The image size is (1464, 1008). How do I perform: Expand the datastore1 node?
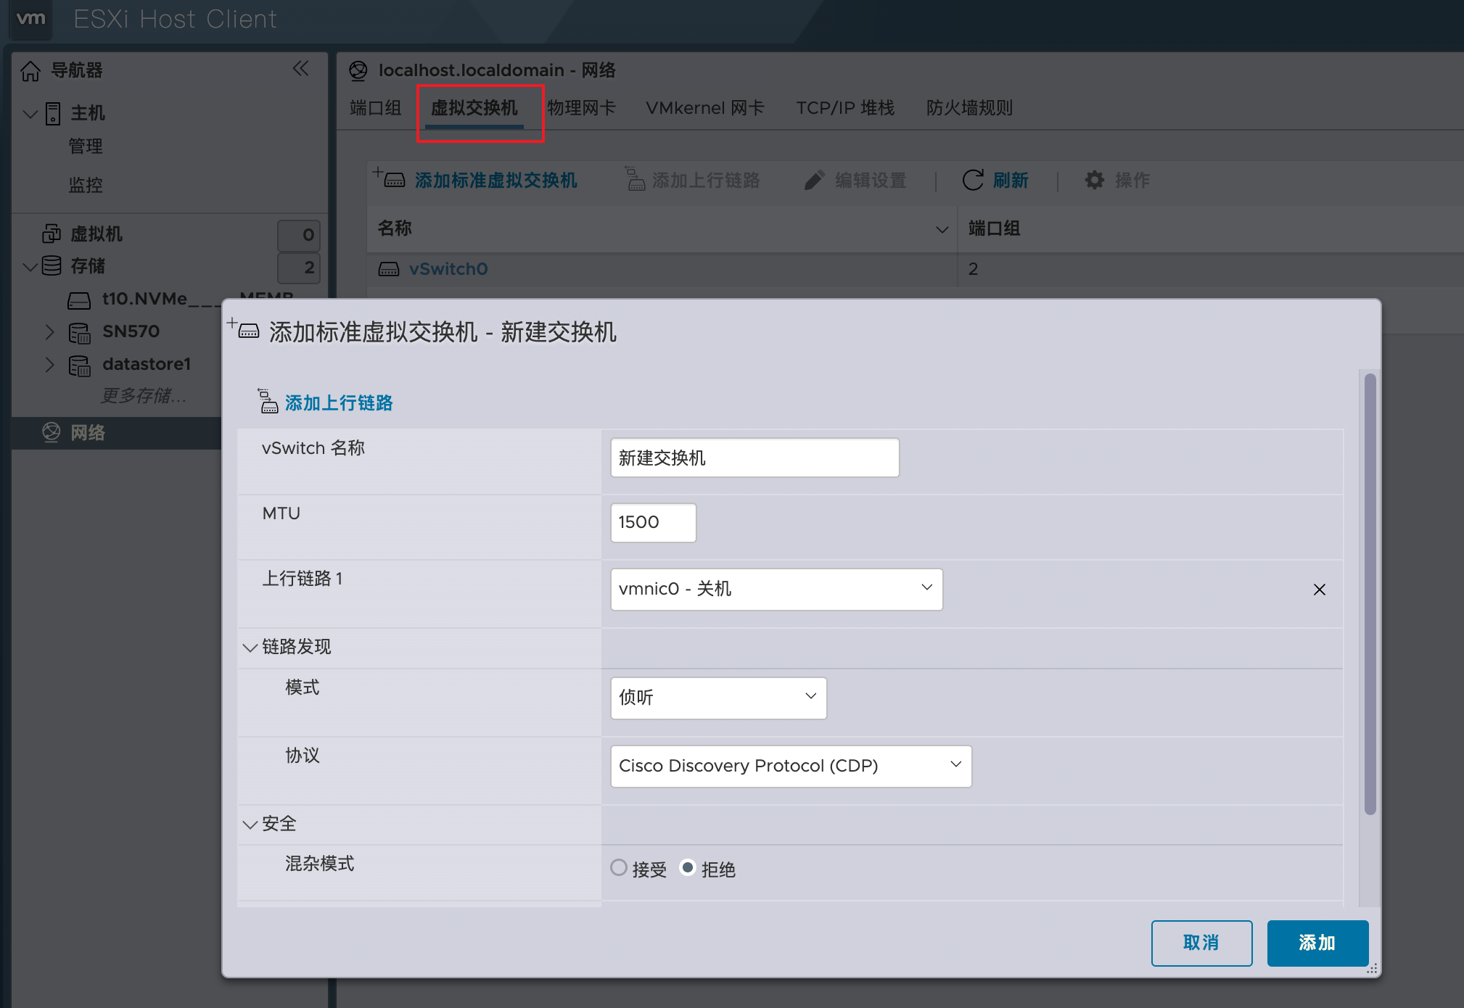pos(49,364)
